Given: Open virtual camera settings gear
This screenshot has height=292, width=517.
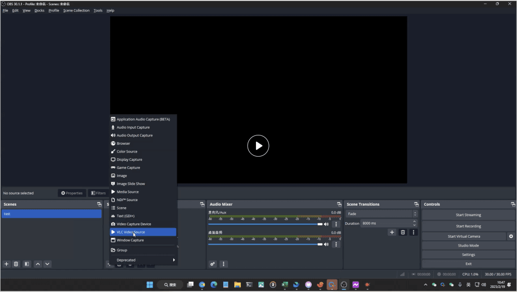Looking at the screenshot, I should coord(511,236).
